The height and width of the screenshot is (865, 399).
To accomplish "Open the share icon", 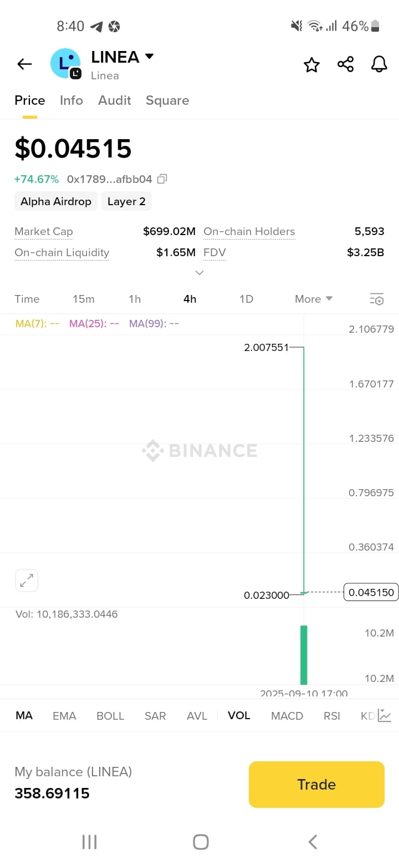I will (x=346, y=64).
